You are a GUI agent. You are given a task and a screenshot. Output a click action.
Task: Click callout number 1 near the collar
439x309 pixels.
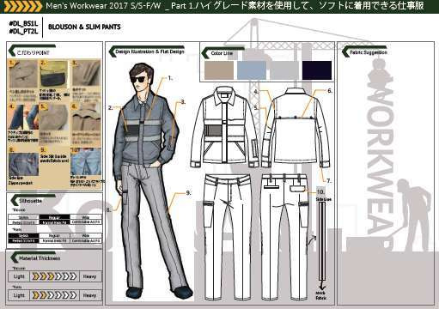tap(170, 78)
